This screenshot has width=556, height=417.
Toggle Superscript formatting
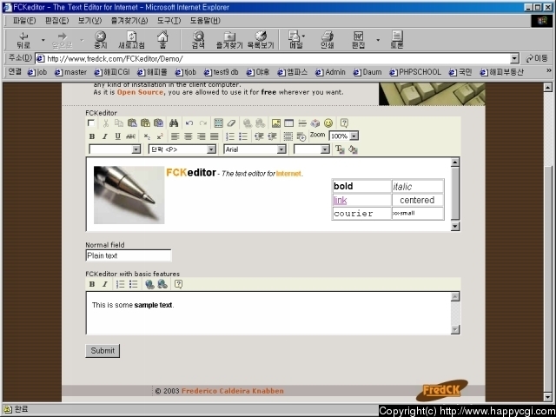(160, 136)
